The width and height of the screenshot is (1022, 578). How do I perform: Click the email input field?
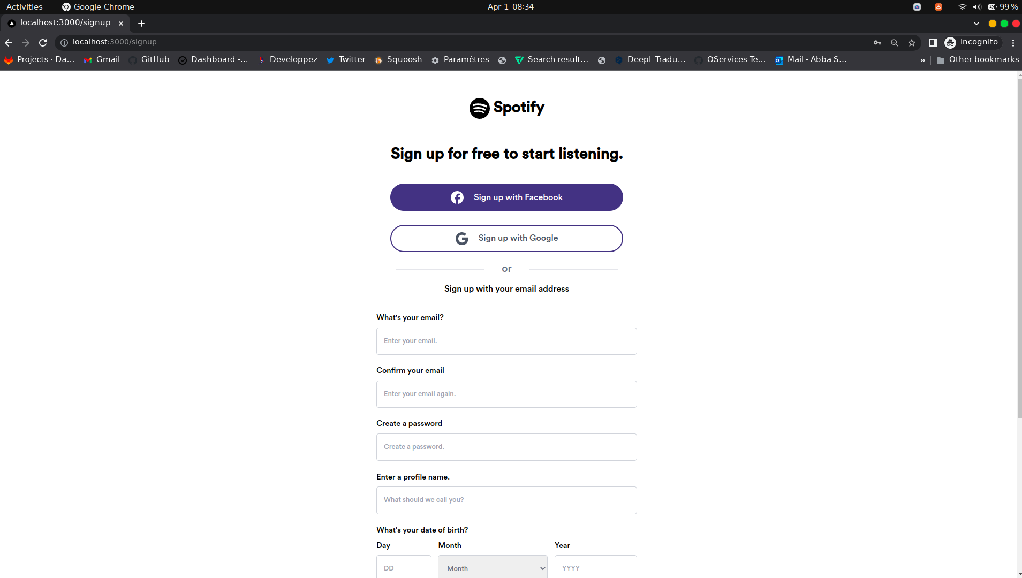pyautogui.click(x=505, y=341)
